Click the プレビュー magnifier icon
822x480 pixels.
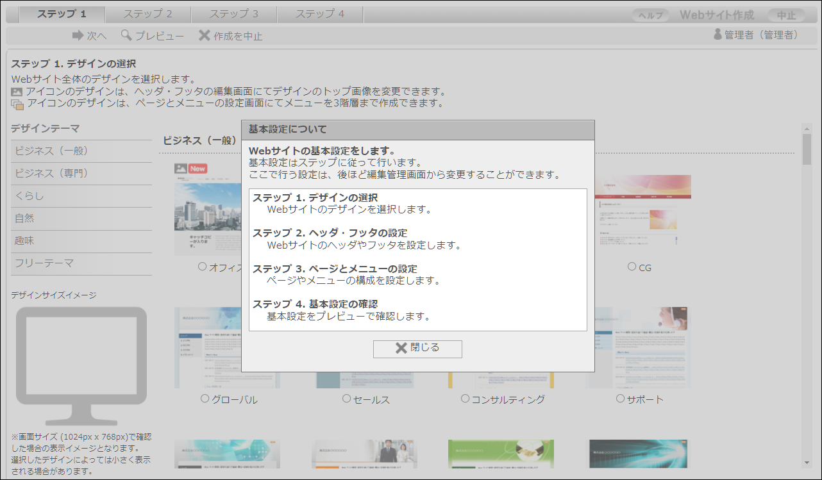126,35
